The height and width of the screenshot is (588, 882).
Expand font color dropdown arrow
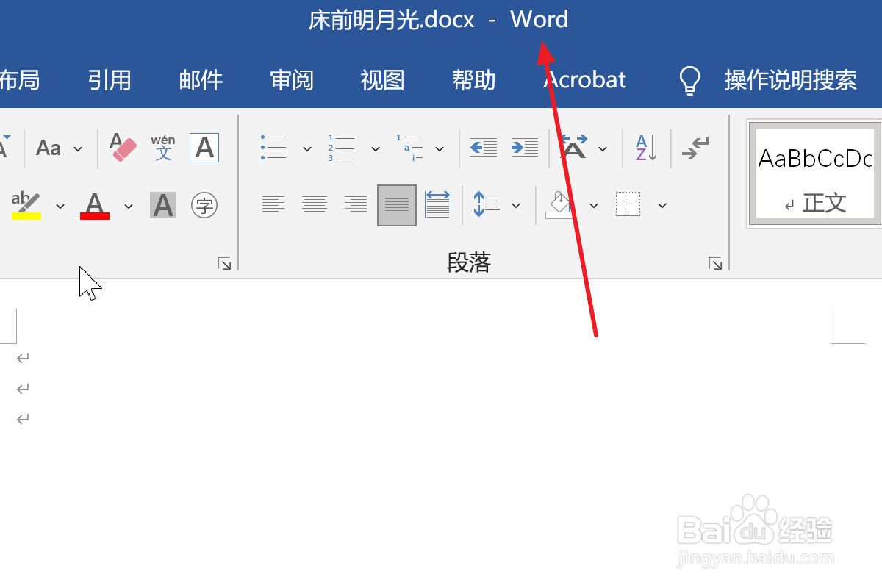pyautogui.click(x=129, y=206)
